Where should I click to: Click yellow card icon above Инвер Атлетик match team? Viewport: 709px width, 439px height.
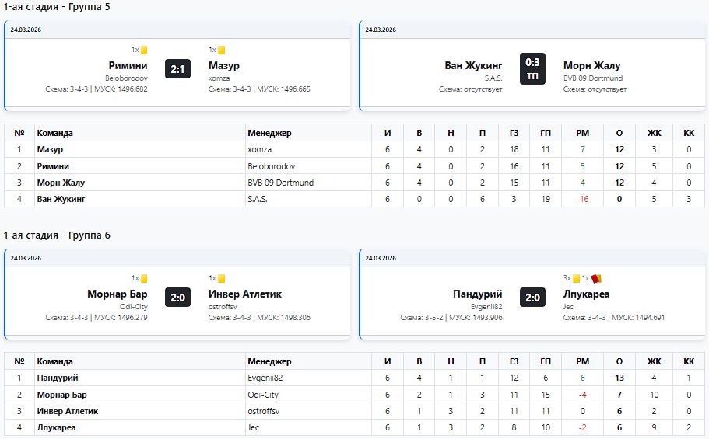click(x=221, y=279)
